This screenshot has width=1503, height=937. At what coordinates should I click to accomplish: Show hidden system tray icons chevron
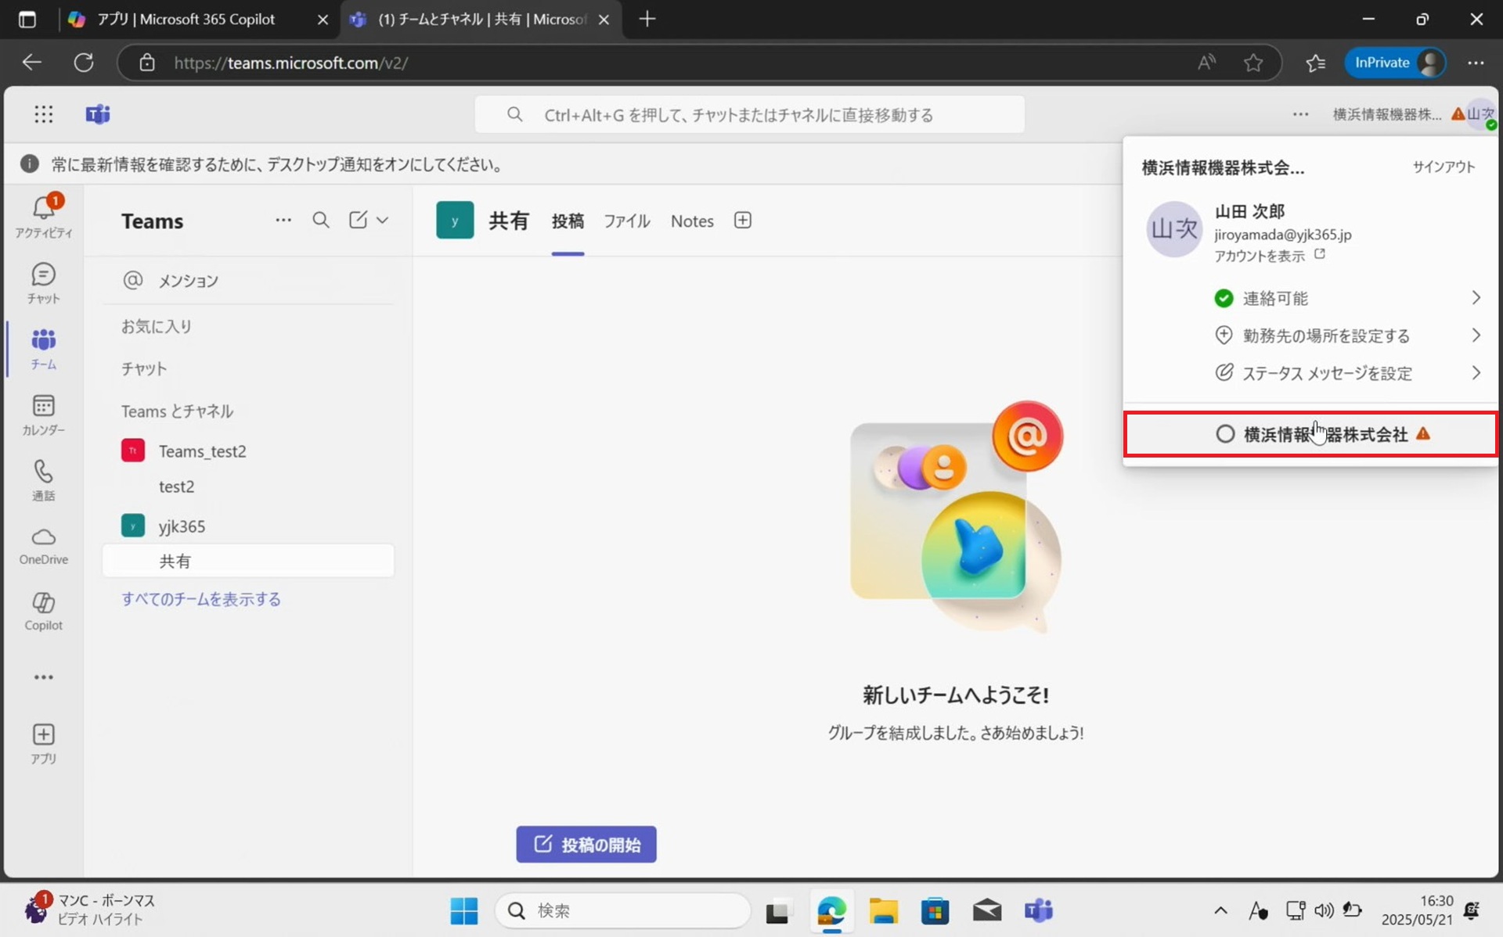[1220, 910]
